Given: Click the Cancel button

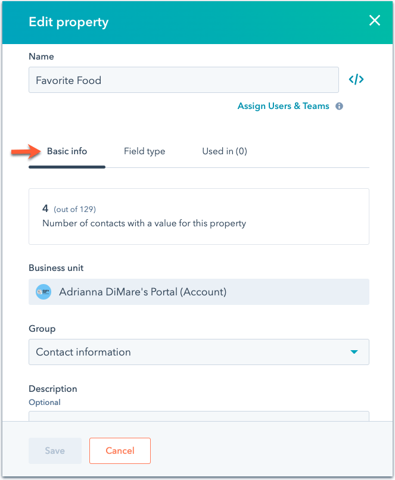Looking at the screenshot, I should tap(120, 451).
